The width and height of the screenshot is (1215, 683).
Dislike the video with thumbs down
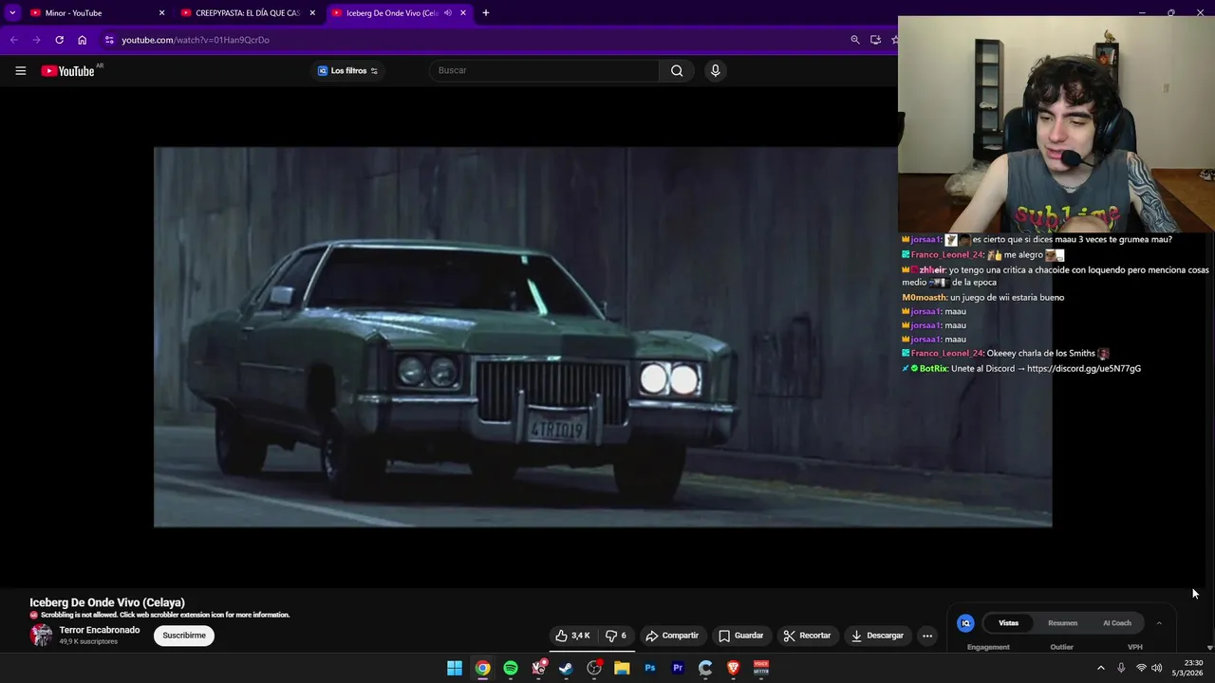click(616, 636)
